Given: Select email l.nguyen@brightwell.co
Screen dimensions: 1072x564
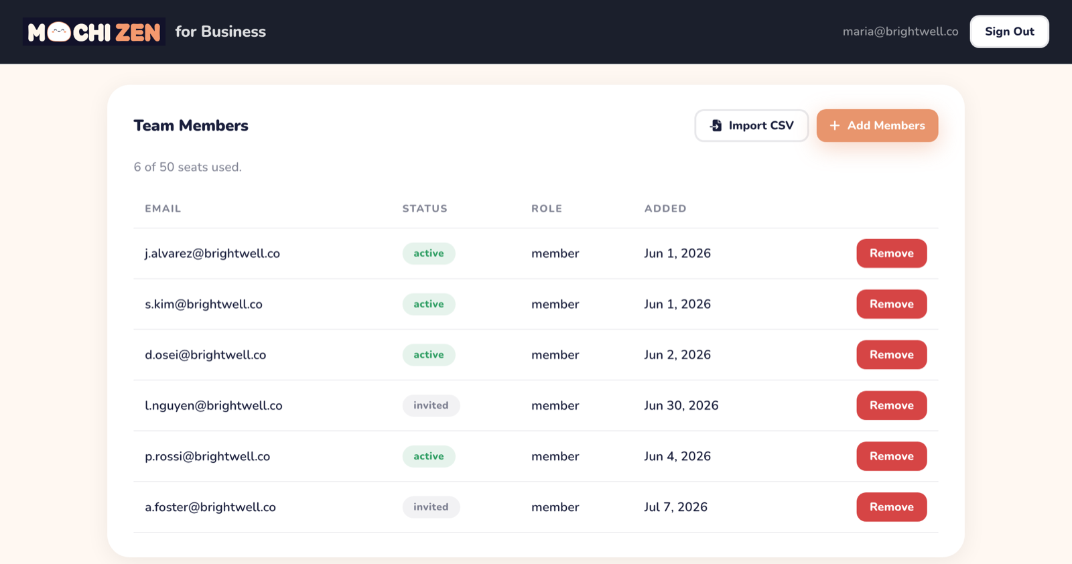Looking at the screenshot, I should [214, 405].
